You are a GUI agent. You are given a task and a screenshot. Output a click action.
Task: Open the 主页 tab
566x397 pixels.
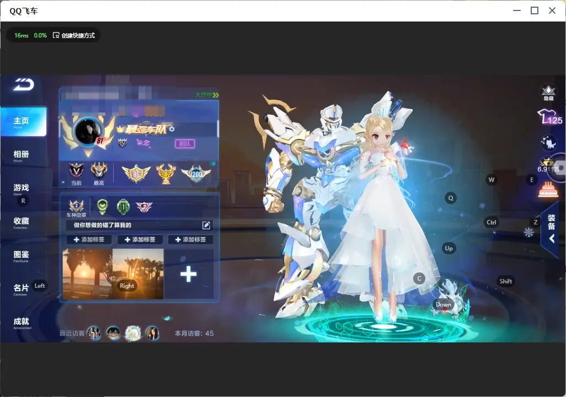click(24, 121)
